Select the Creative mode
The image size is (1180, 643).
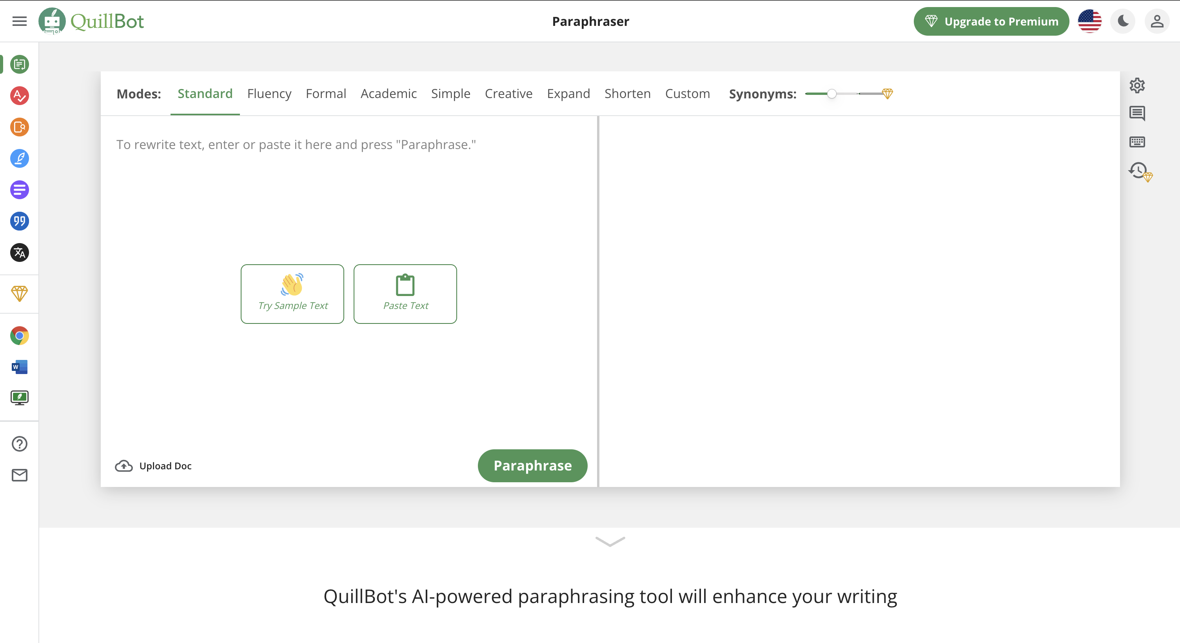tap(508, 93)
